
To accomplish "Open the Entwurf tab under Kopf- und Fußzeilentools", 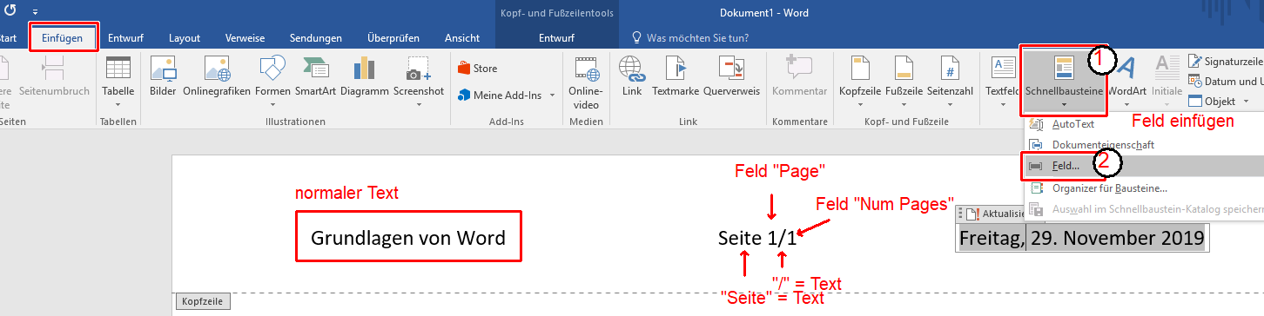I will click(x=556, y=38).
